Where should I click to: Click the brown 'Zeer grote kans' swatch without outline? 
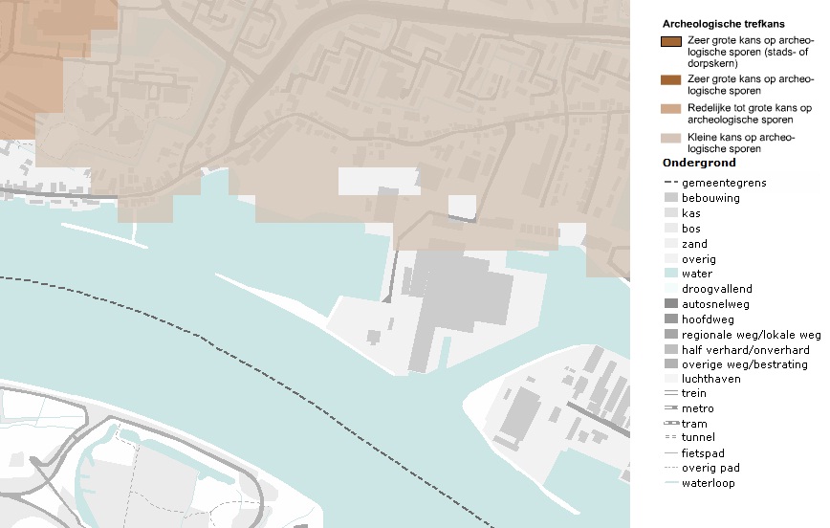click(670, 80)
